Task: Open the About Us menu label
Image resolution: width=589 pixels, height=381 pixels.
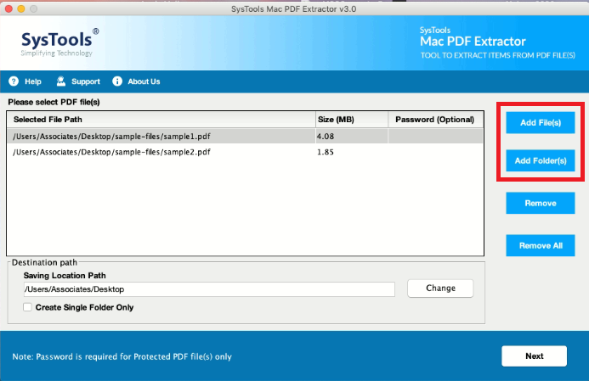Action: pyautogui.click(x=144, y=81)
